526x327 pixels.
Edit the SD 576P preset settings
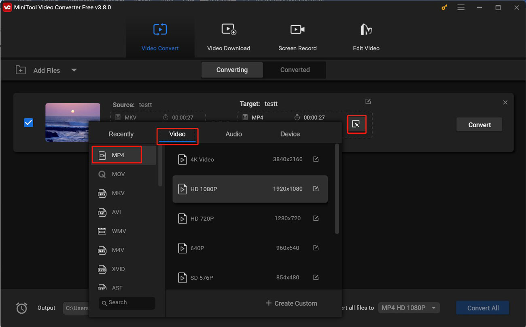pyautogui.click(x=316, y=278)
